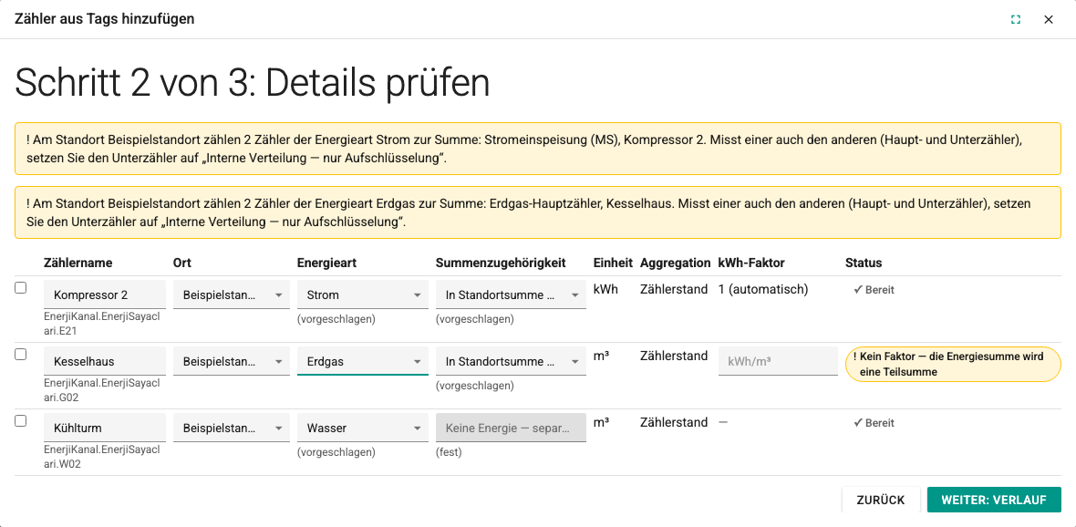1076x527 pixels.
Task: Click the disabled Keine Energie field
Action: [x=511, y=428]
